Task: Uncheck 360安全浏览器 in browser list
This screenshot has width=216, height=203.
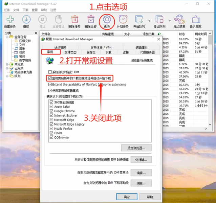Action: (x=51, y=102)
